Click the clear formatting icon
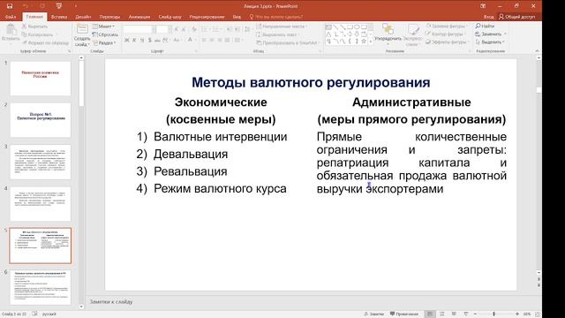Screen dimensions: 565x318 194,29
